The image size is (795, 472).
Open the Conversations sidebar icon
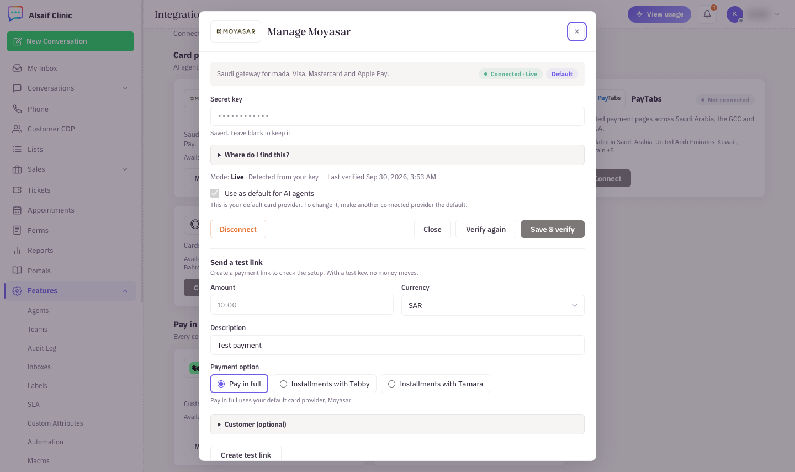point(17,88)
